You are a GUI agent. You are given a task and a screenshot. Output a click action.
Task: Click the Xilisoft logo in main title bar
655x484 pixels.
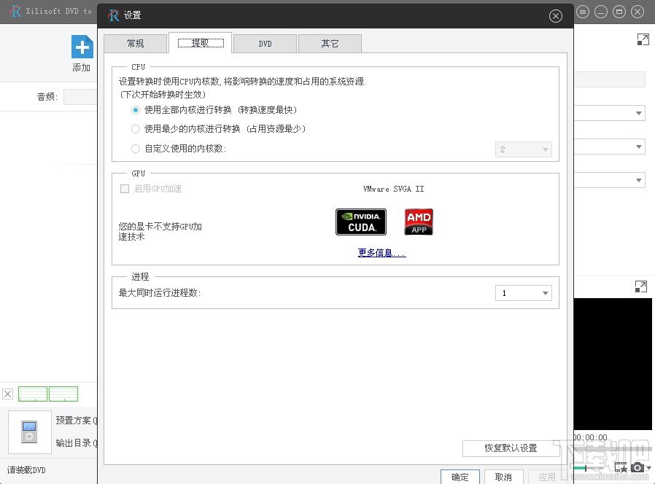pos(16,11)
